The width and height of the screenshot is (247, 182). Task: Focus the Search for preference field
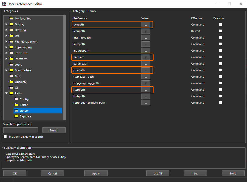point(21,130)
